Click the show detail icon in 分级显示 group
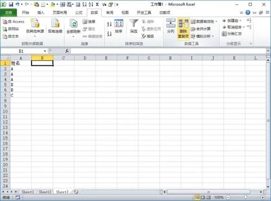 point(249,21)
